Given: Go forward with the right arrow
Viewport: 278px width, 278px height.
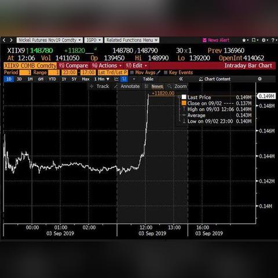Looking at the screenshot, I should pos(11,40).
